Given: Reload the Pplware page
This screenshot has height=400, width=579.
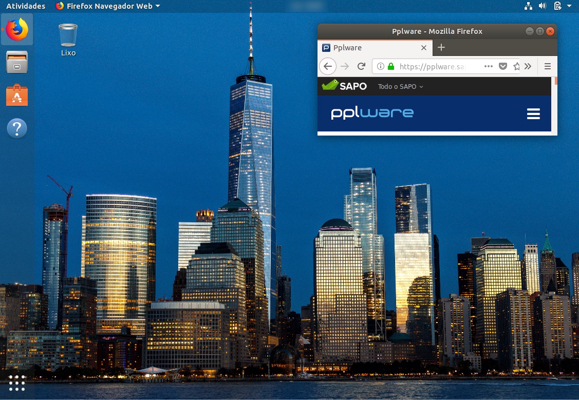Looking at the screenshot, I should [361, 66].
